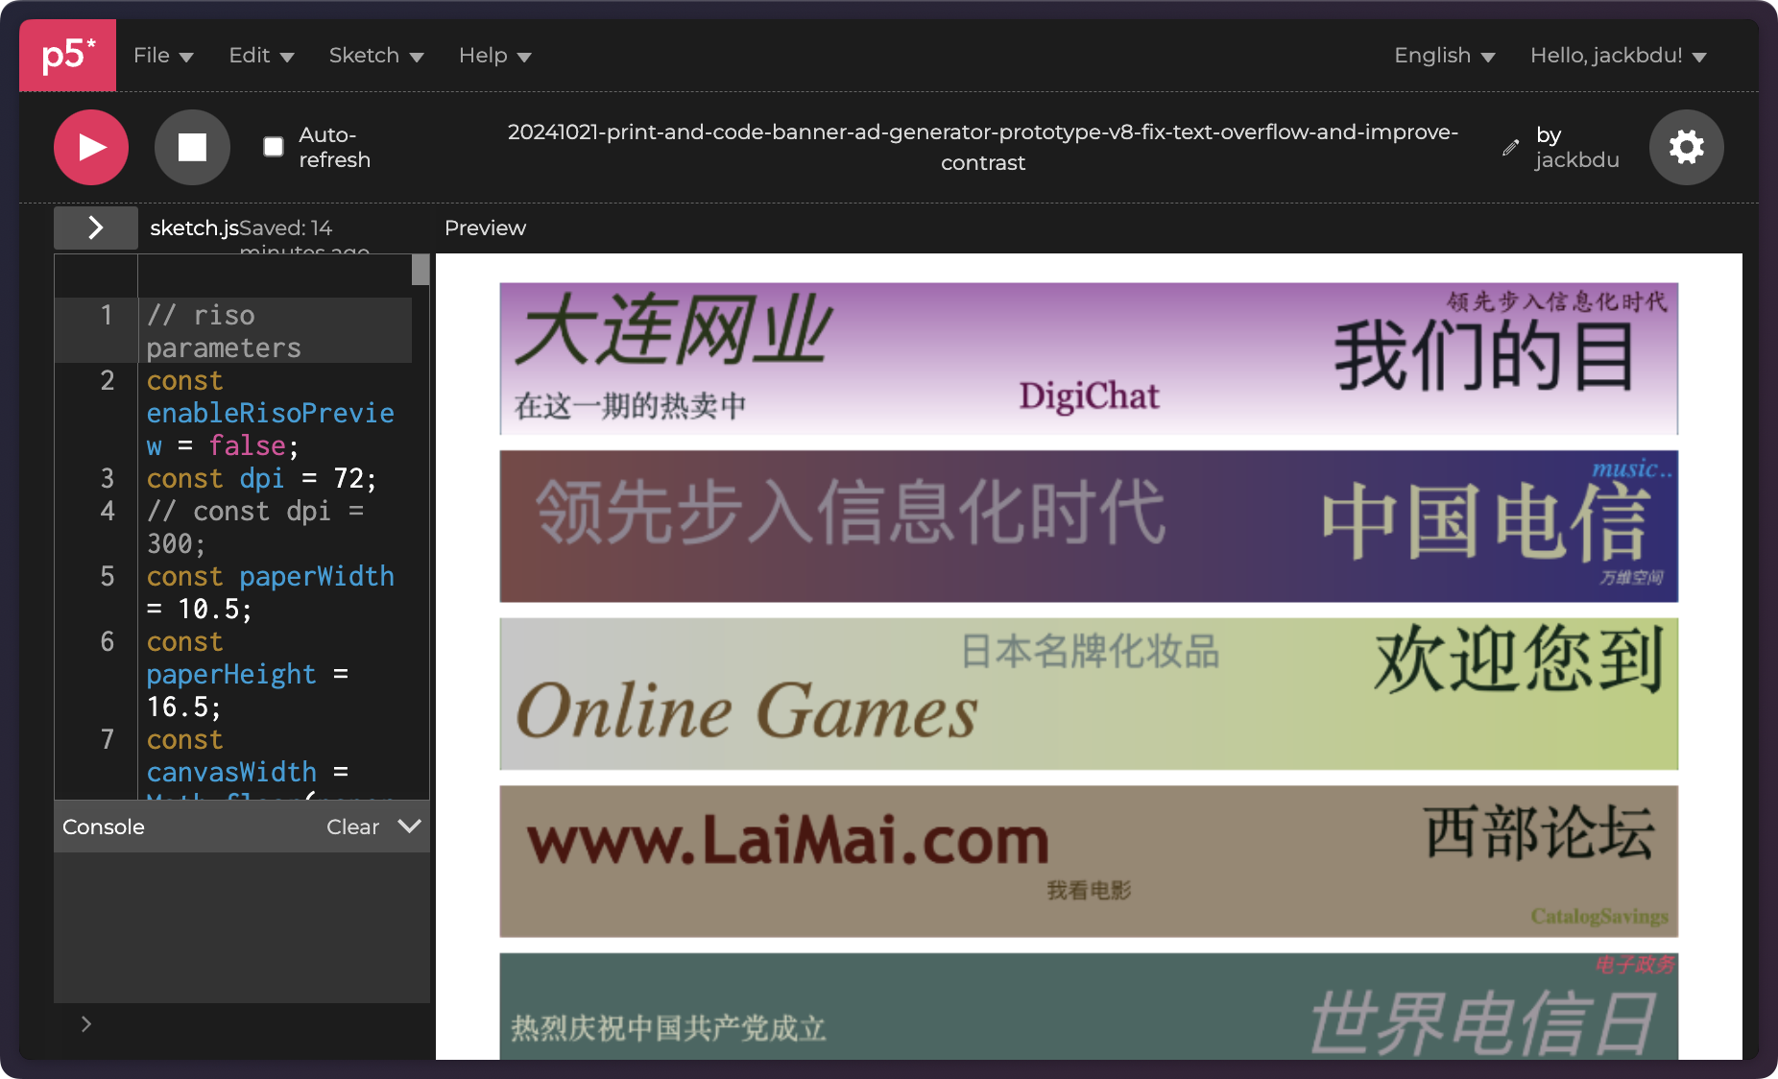Image resolution: width=1778 pixels, height=1079 pixels.
Task: Expand the file sidebar with chevron
Action: 95,228
